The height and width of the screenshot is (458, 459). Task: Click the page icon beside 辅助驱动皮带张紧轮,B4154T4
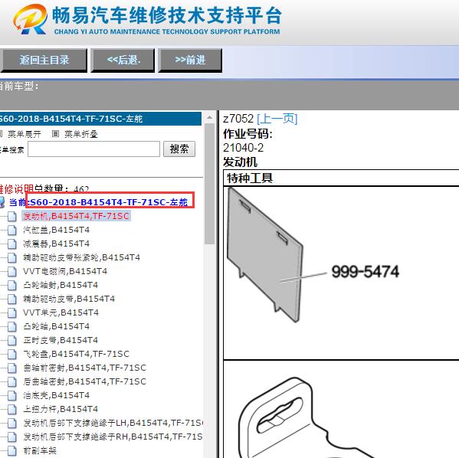coord(12,257)
